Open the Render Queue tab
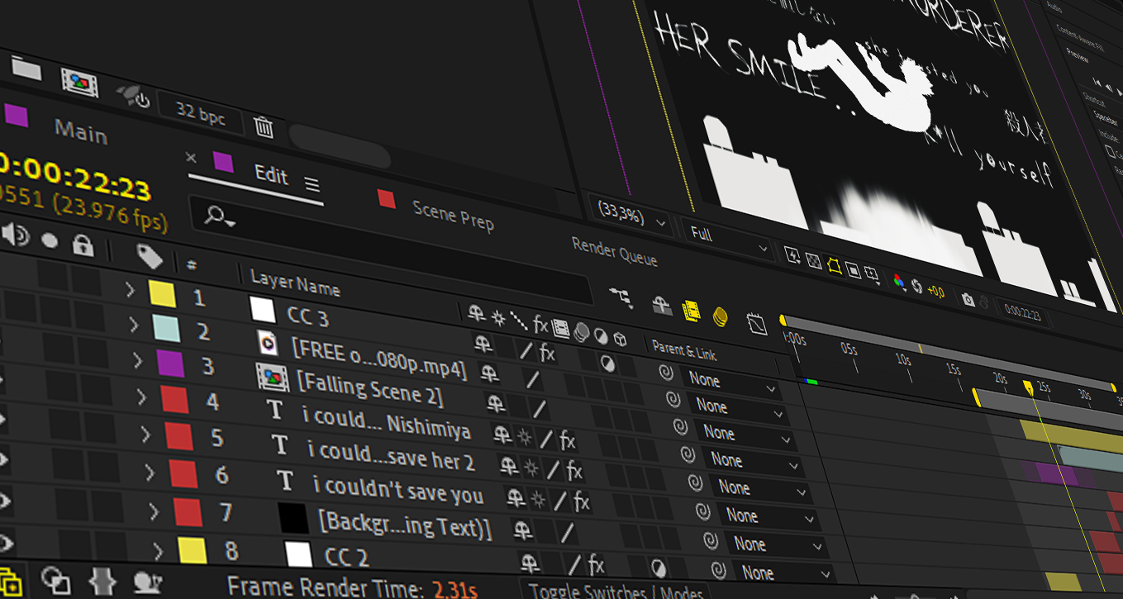 pos(614,251)
